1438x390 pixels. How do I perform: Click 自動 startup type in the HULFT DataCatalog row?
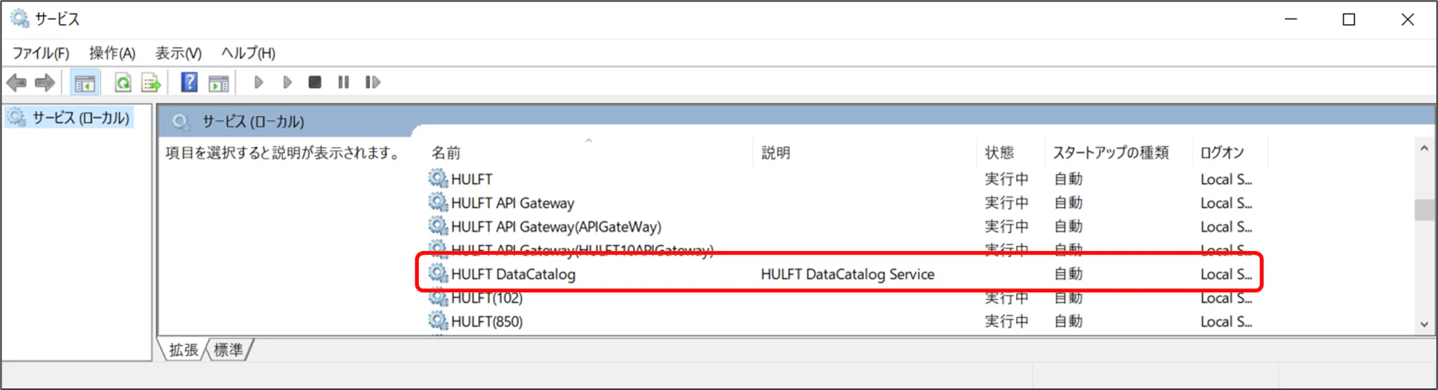1068,274
